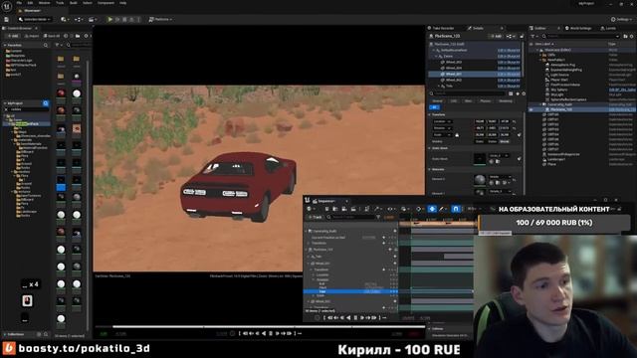The height and width of the screenshot is (358, 637).
Task: Click the search icon in Favorites header
Action: pyautogui.click(x=46, y=45)
